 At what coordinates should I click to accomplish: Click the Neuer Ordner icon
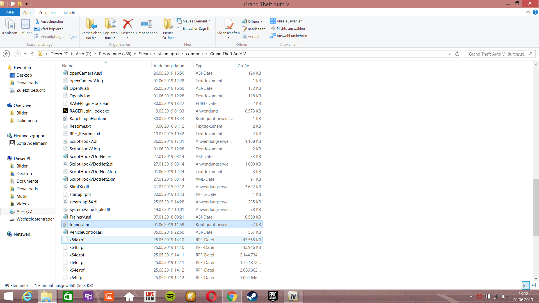pyautogui.click(x=168, y=24)
